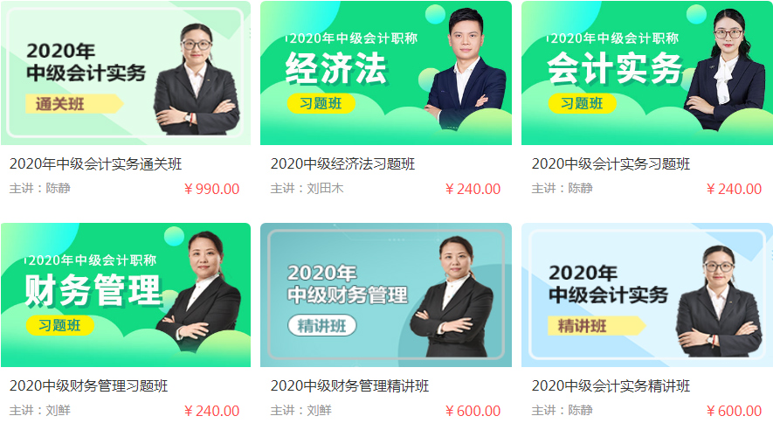Image resolution: width=773 pixels, height=430 pixels.
Task: Click the title 2020中级财务管理习题班
Action: pyautogui.click(x=89, y=385)
